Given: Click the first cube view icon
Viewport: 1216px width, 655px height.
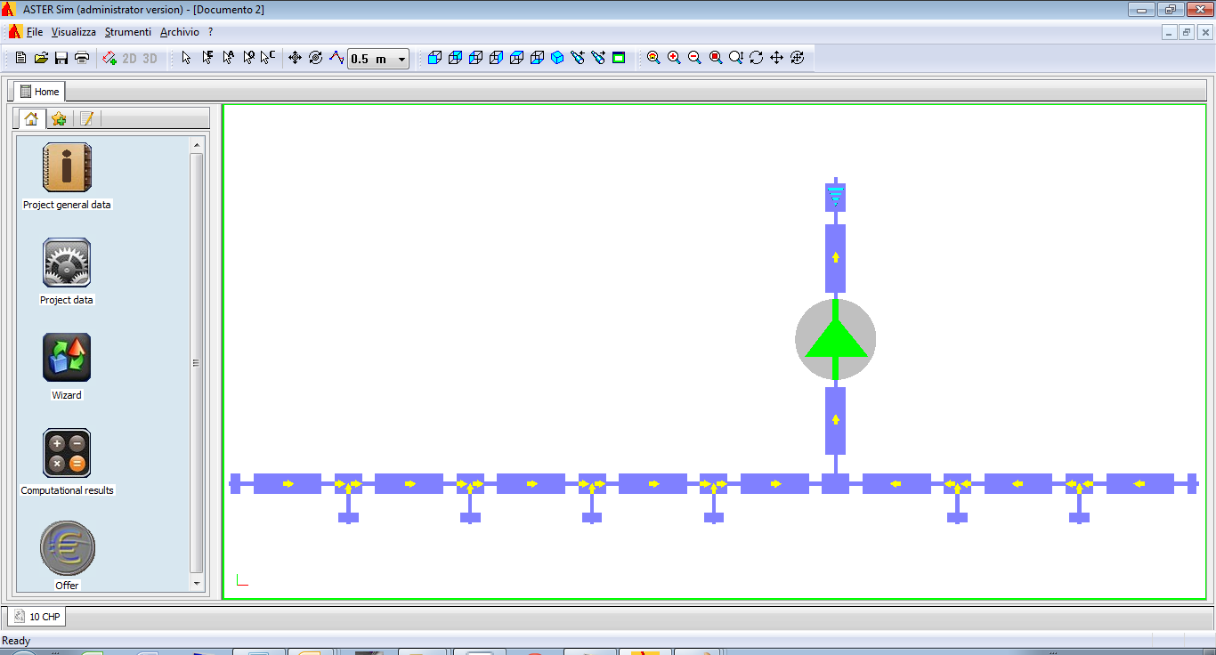Looking at the screenshot, I should [x=434, y=58].
